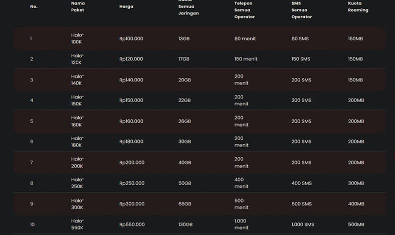The image size is (395, 235).
Task: Select the 'Halo+ 200K' package name
Action: (77, 162)
